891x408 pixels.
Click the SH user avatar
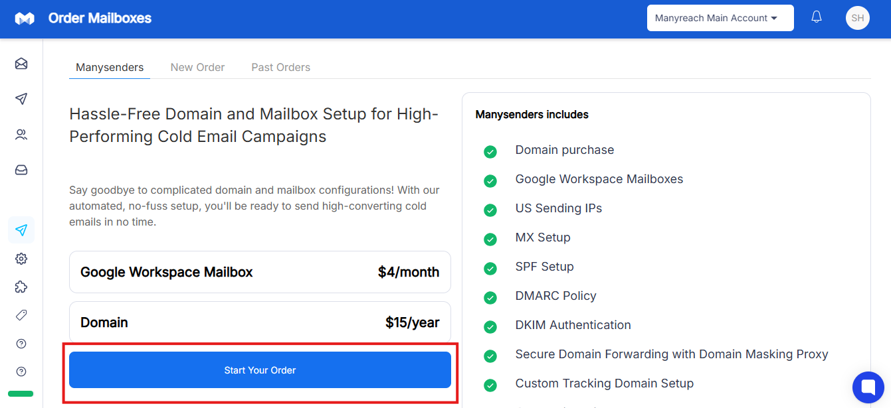(x=858, y=18)
